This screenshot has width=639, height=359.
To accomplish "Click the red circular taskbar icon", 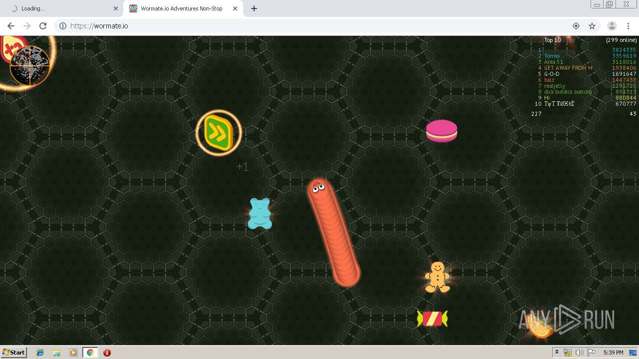I will pos(107,353).
